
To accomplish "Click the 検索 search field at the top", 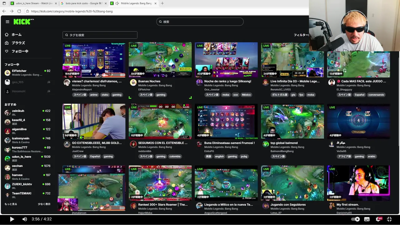I will tap(200, 22).
